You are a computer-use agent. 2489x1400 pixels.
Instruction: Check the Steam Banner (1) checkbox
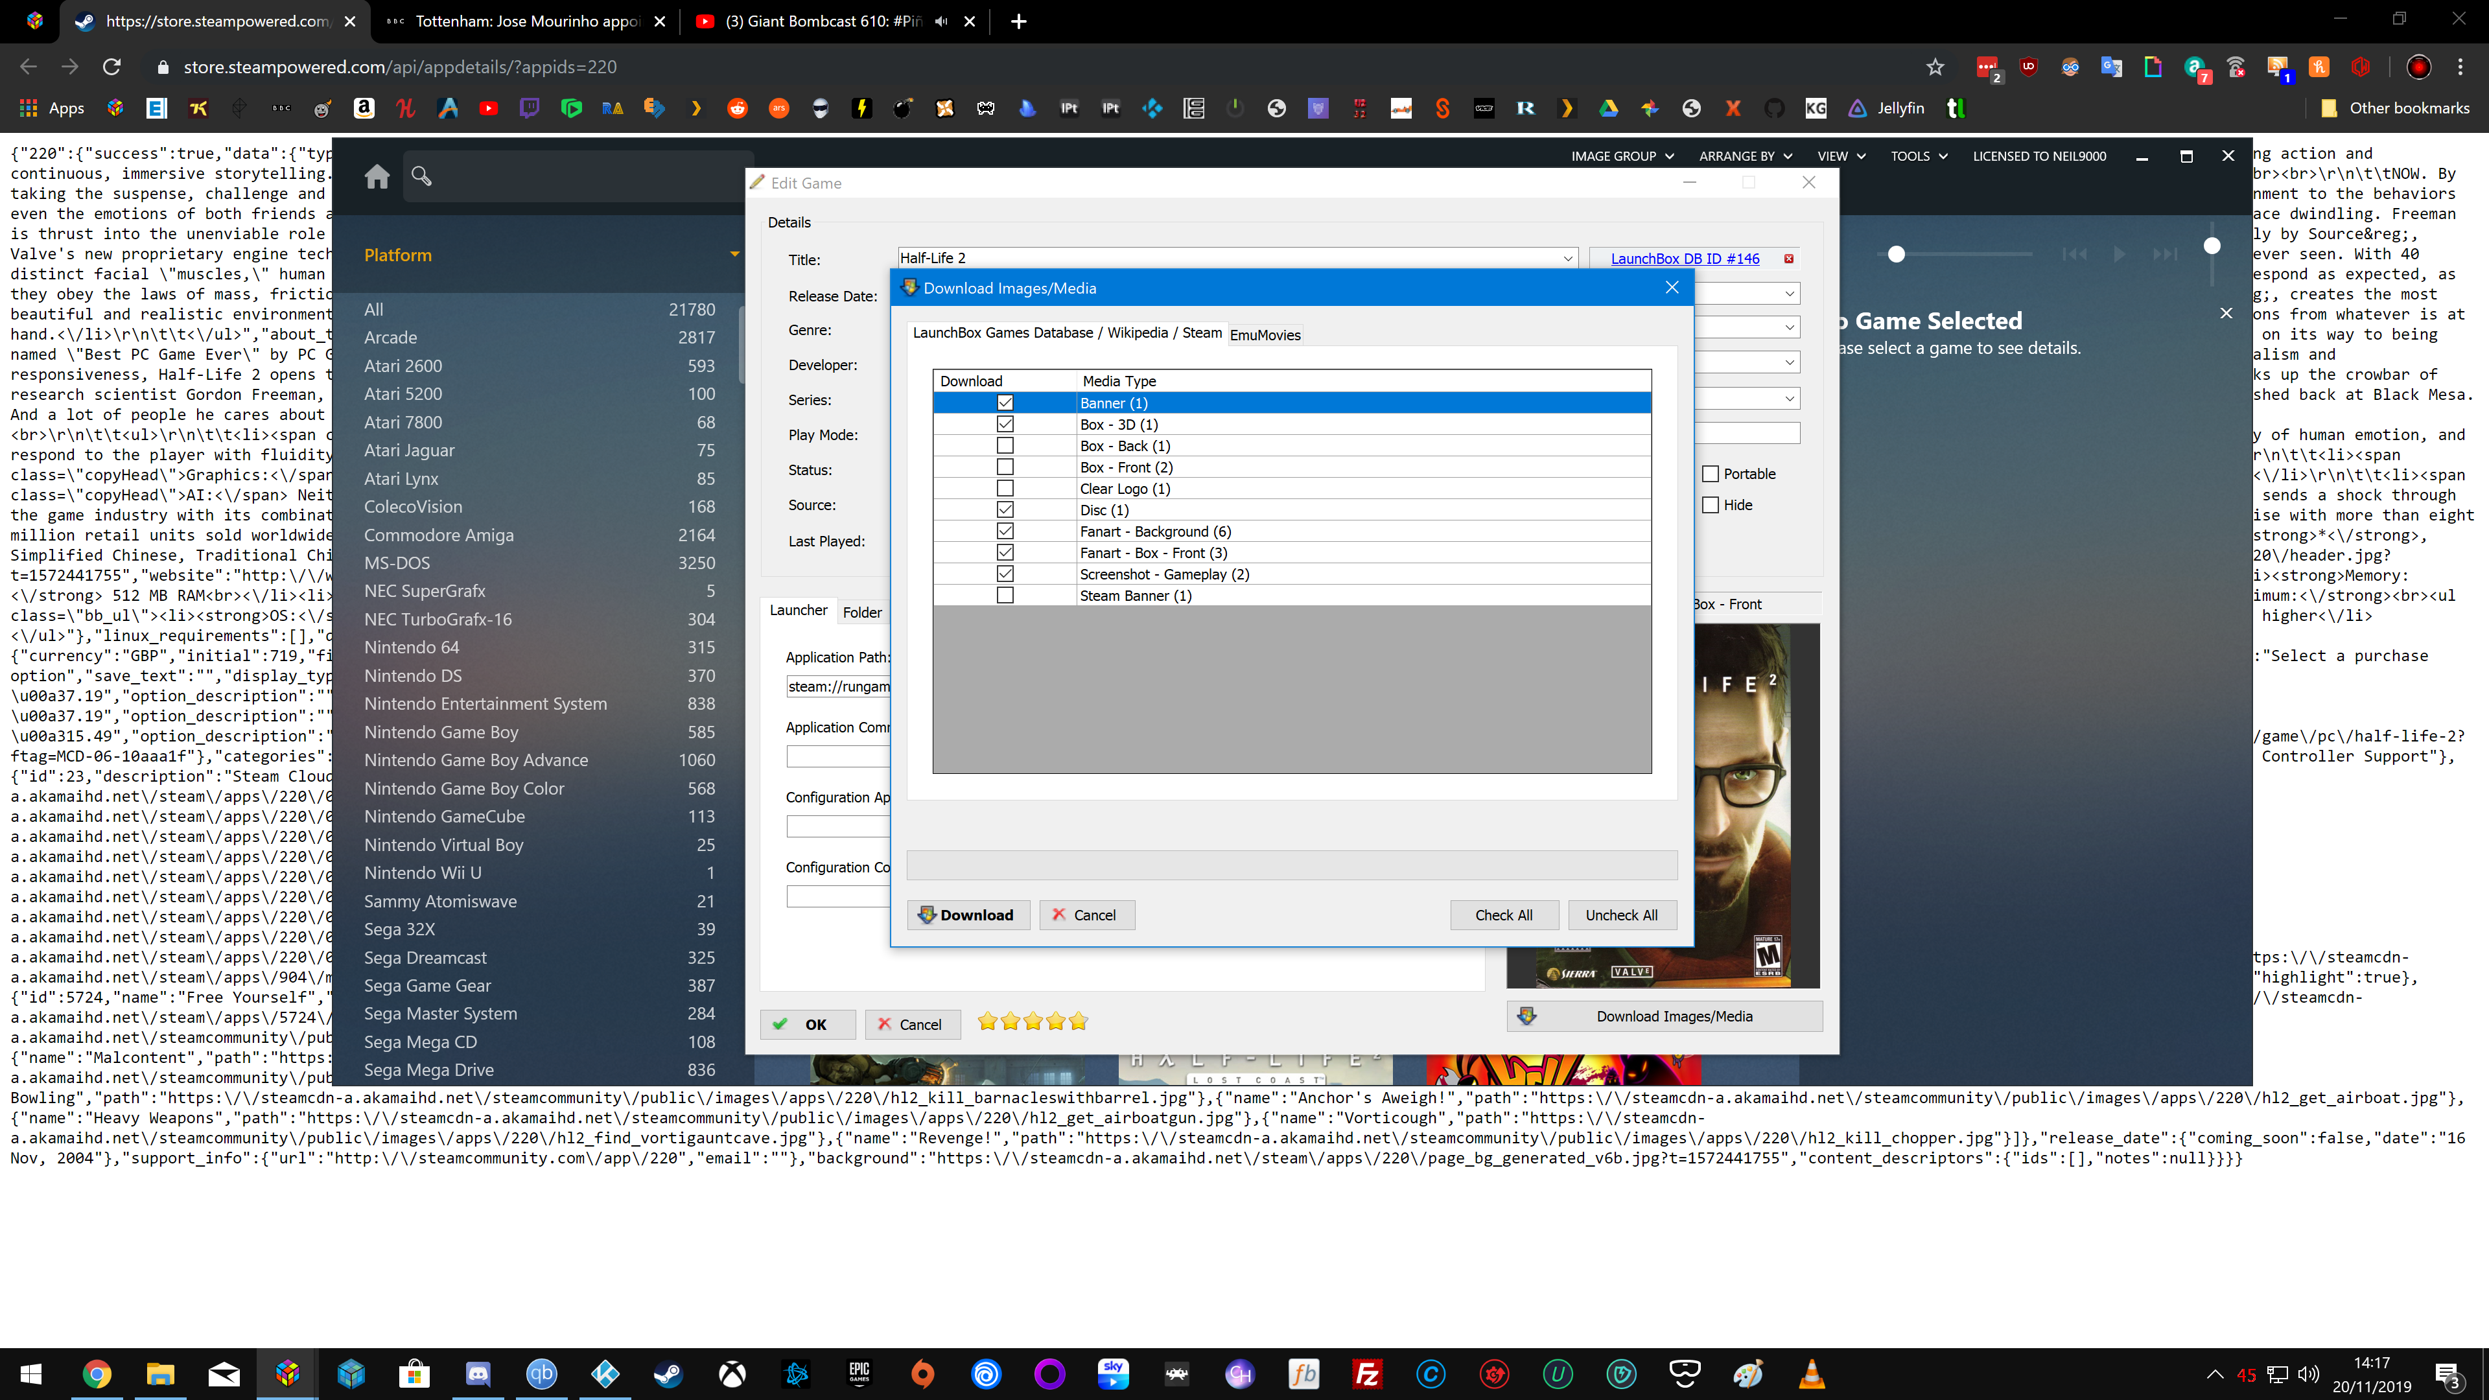[1005, 595]
